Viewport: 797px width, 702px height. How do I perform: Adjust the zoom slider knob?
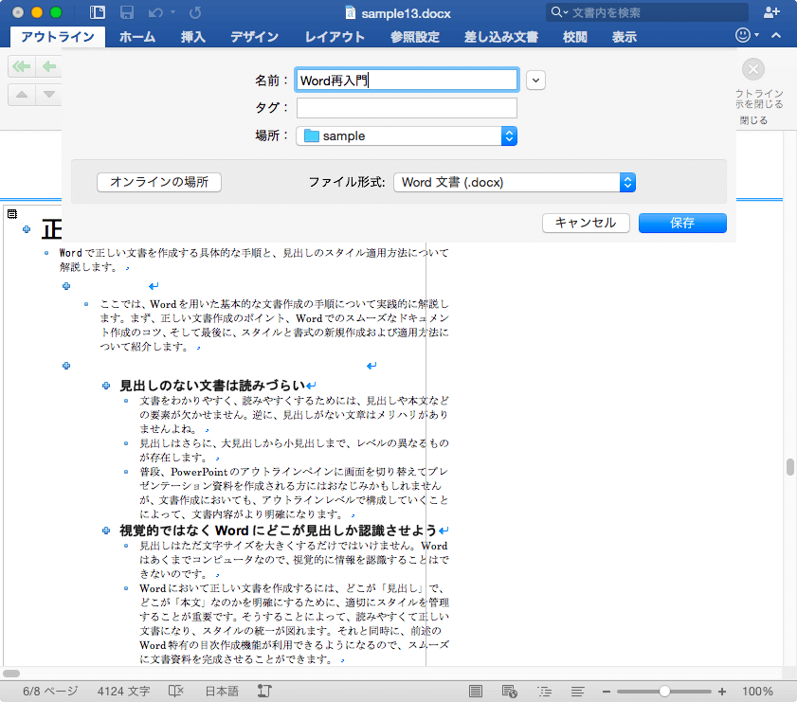point(664,692)
